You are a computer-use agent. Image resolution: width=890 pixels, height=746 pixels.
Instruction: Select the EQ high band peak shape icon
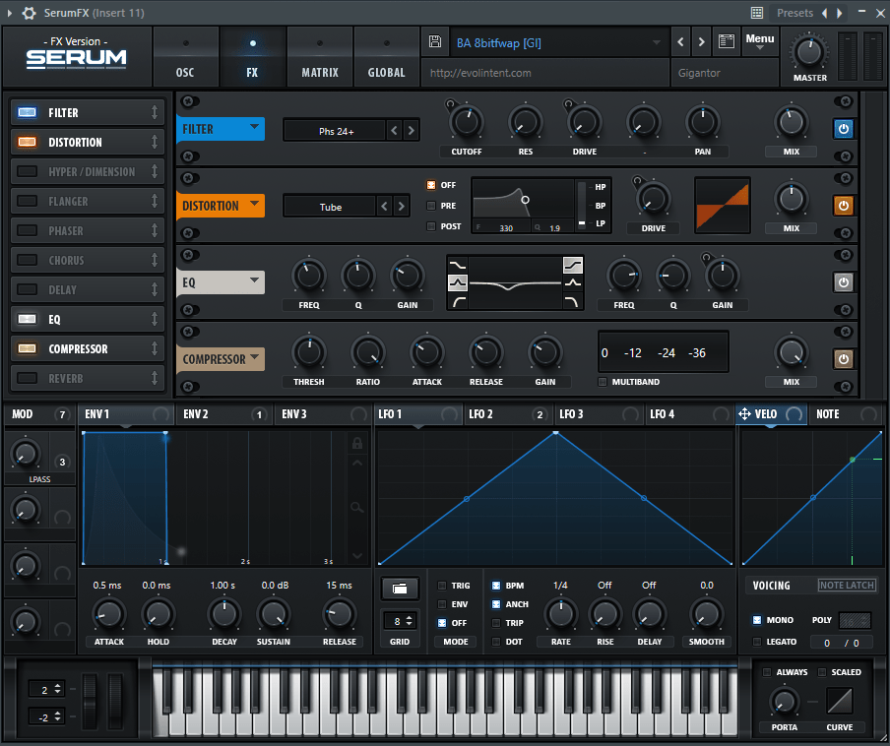tap(573, 282)
